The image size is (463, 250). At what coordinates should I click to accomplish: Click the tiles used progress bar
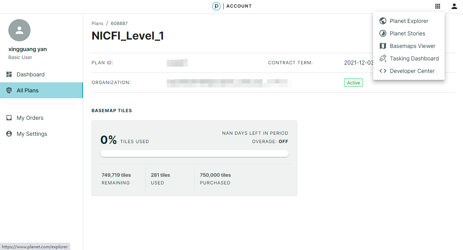[x=194, y=153]
